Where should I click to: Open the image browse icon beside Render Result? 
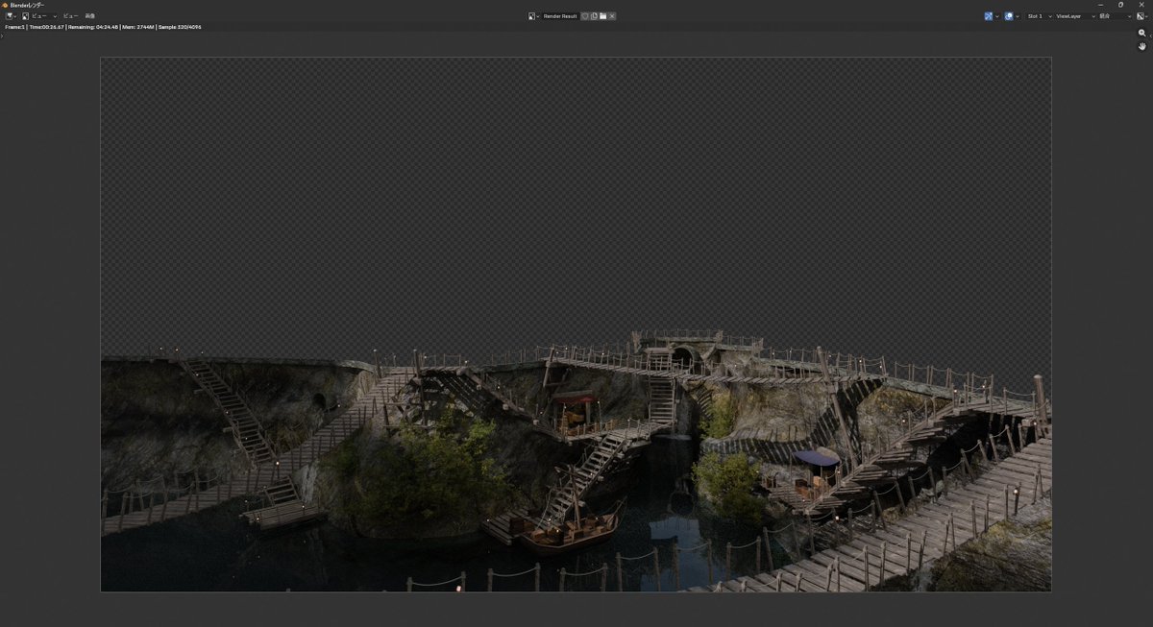click(534, 16)
